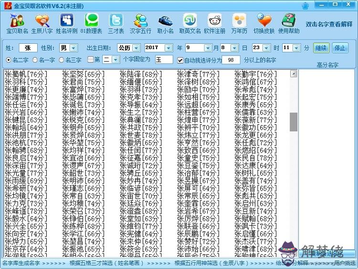Open the 万年历 perpetual calendar

pos(239,24)
